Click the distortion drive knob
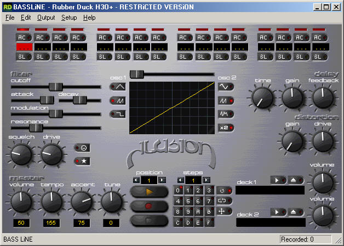This screenshot has width=344, height=246. 323,142
